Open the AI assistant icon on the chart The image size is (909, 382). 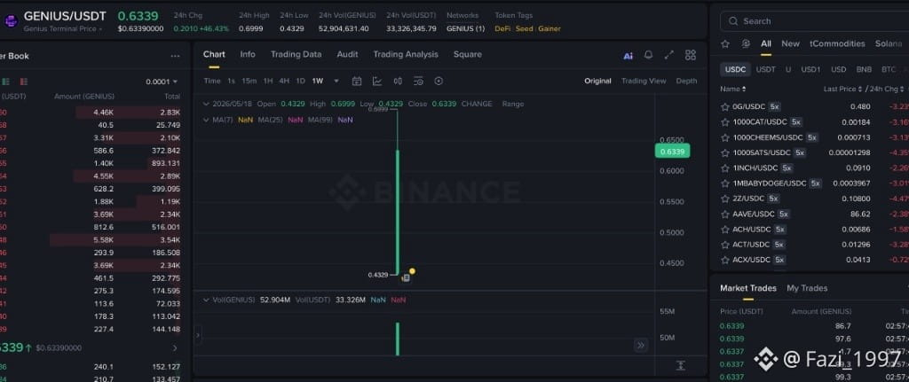[x=628, y=56]
